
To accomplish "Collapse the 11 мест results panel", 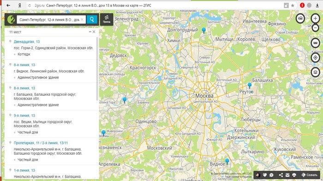I will click(90, 32).
